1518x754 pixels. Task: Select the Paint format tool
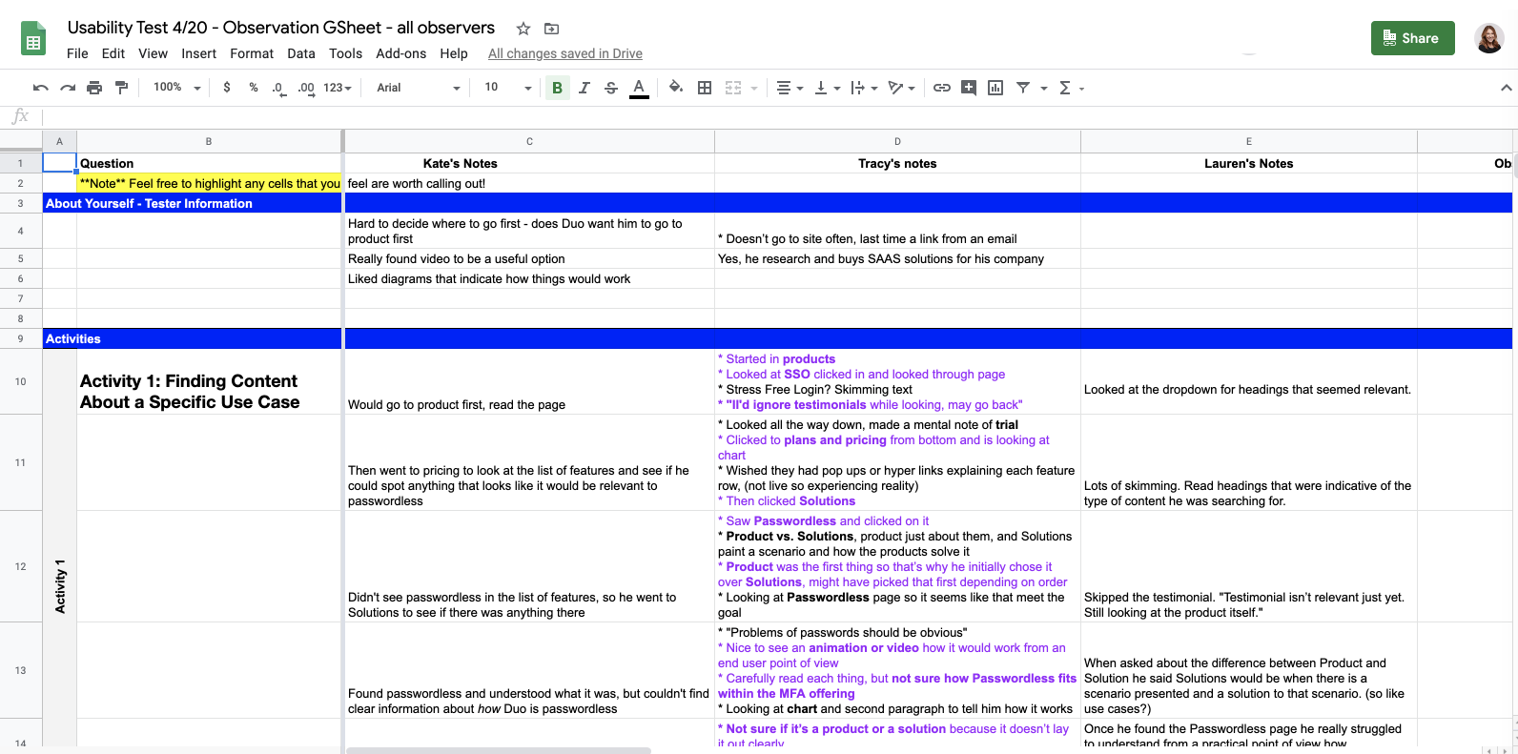click(x=121, y=88)
